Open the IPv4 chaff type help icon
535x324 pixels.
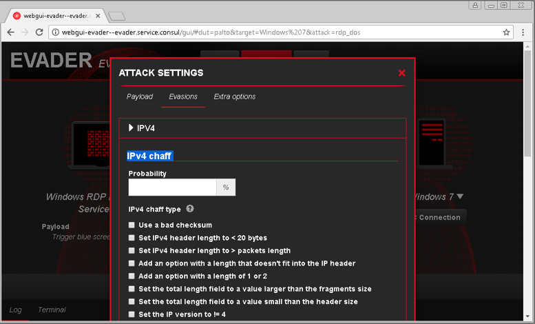point(190,208)
